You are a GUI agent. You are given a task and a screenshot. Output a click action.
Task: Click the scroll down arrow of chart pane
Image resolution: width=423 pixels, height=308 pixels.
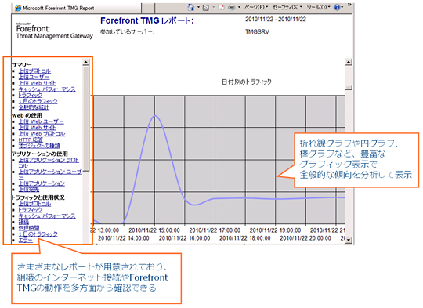349,240
